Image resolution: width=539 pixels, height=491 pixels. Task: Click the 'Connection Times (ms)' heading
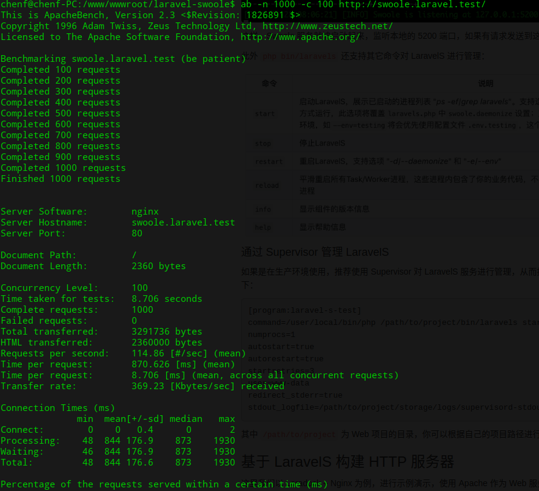point(58,408)
